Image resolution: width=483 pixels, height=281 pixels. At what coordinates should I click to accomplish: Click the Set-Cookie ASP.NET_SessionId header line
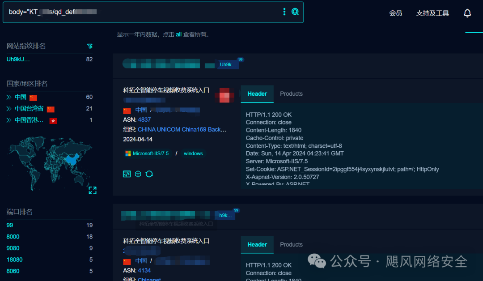pos(342,169)
